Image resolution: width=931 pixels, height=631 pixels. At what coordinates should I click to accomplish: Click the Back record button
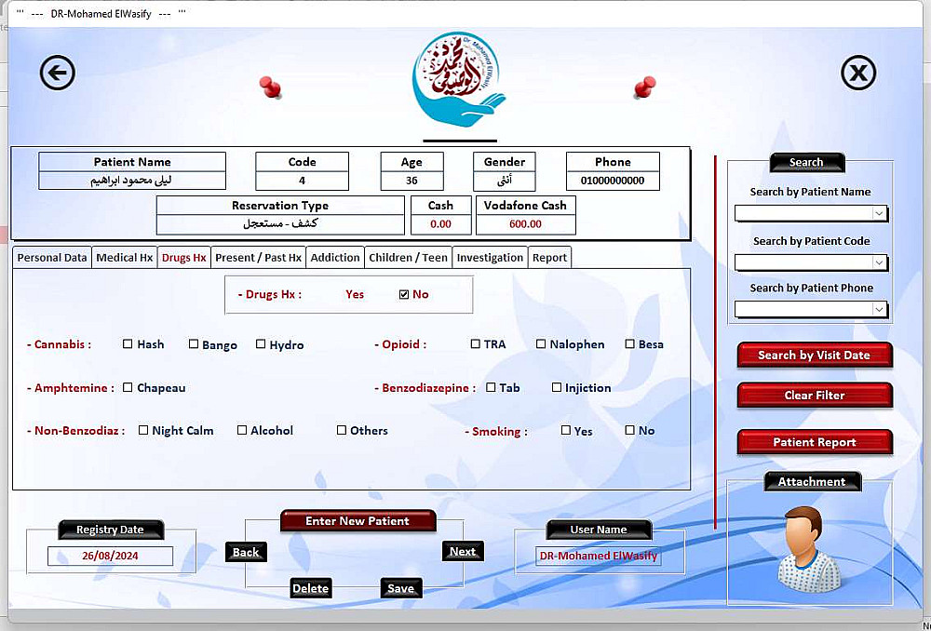(x=246, y=552)
